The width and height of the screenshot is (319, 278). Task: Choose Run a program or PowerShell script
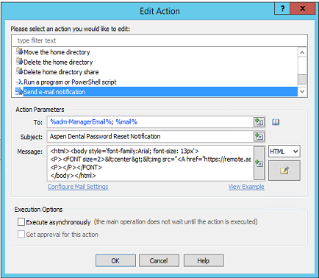tap(66, 82)
